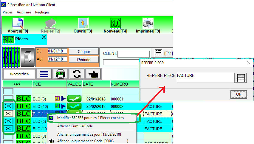Open the client lookup [F11] list button
This screenshot has height=144, width=254.
pyautogui.click(x=157, y=53)
